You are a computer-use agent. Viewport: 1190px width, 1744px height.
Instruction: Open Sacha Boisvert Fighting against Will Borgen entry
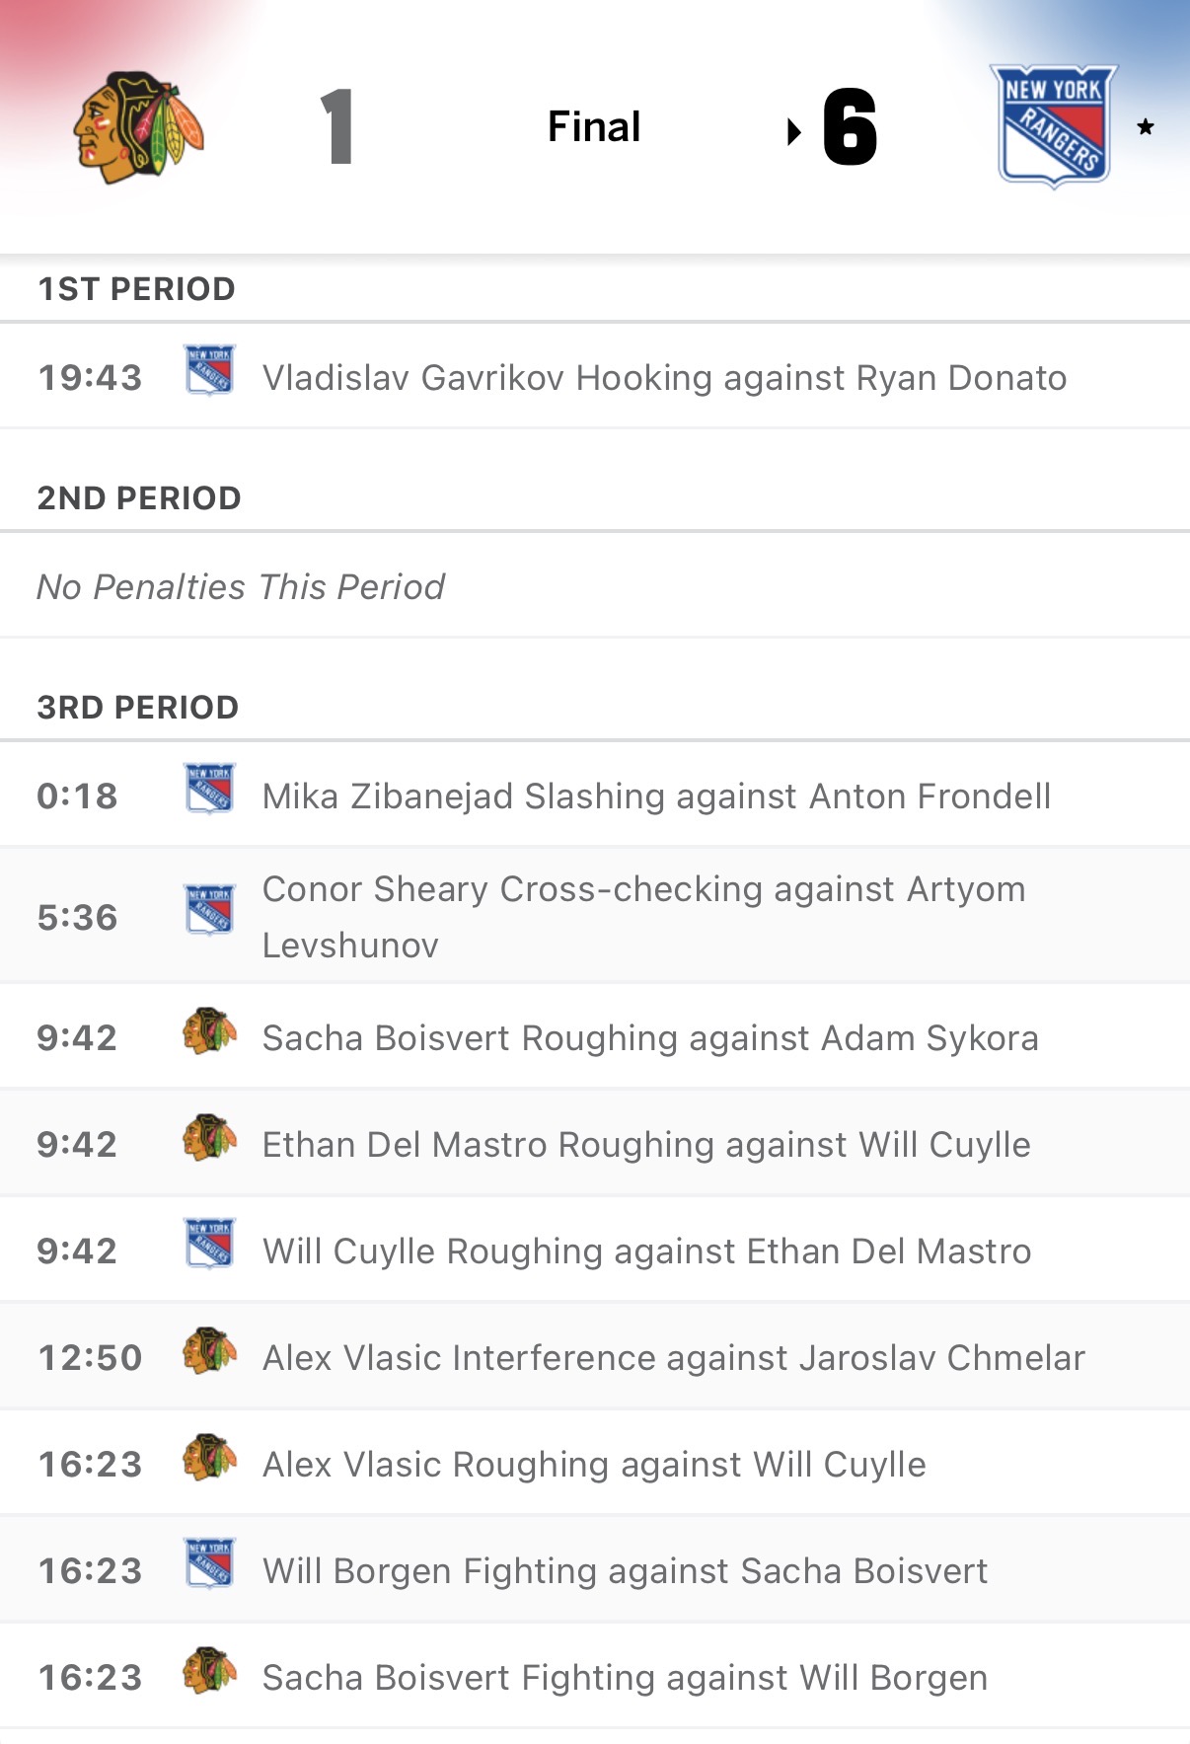tap(625, 1678)
